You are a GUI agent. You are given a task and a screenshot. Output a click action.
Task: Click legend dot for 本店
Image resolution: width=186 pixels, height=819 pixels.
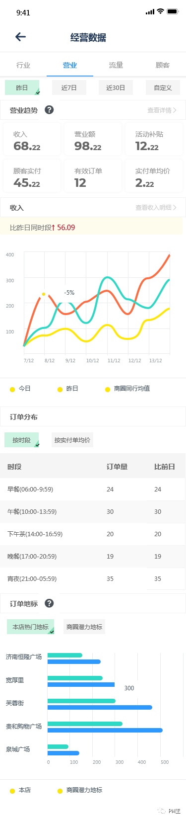click(12, 791)
